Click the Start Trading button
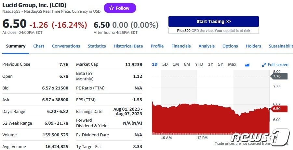This screenshot has height=150, width=293. (214, 21)
